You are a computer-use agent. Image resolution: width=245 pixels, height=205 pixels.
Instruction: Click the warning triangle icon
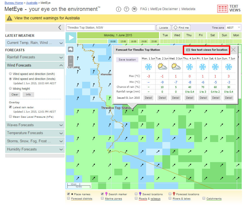[9, 18]
